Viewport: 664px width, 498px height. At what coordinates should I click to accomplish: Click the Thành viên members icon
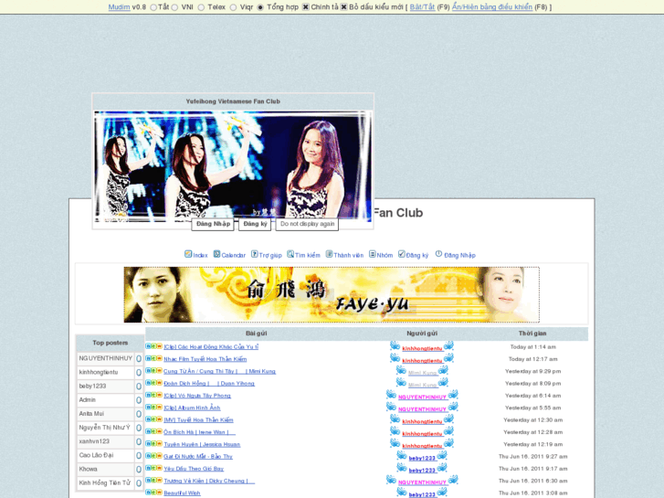click(329, 254)
